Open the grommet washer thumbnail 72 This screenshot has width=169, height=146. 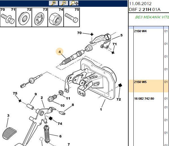(x=24, y=17)
